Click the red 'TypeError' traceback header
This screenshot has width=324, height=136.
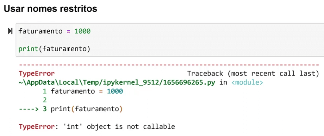coord(37,73)
